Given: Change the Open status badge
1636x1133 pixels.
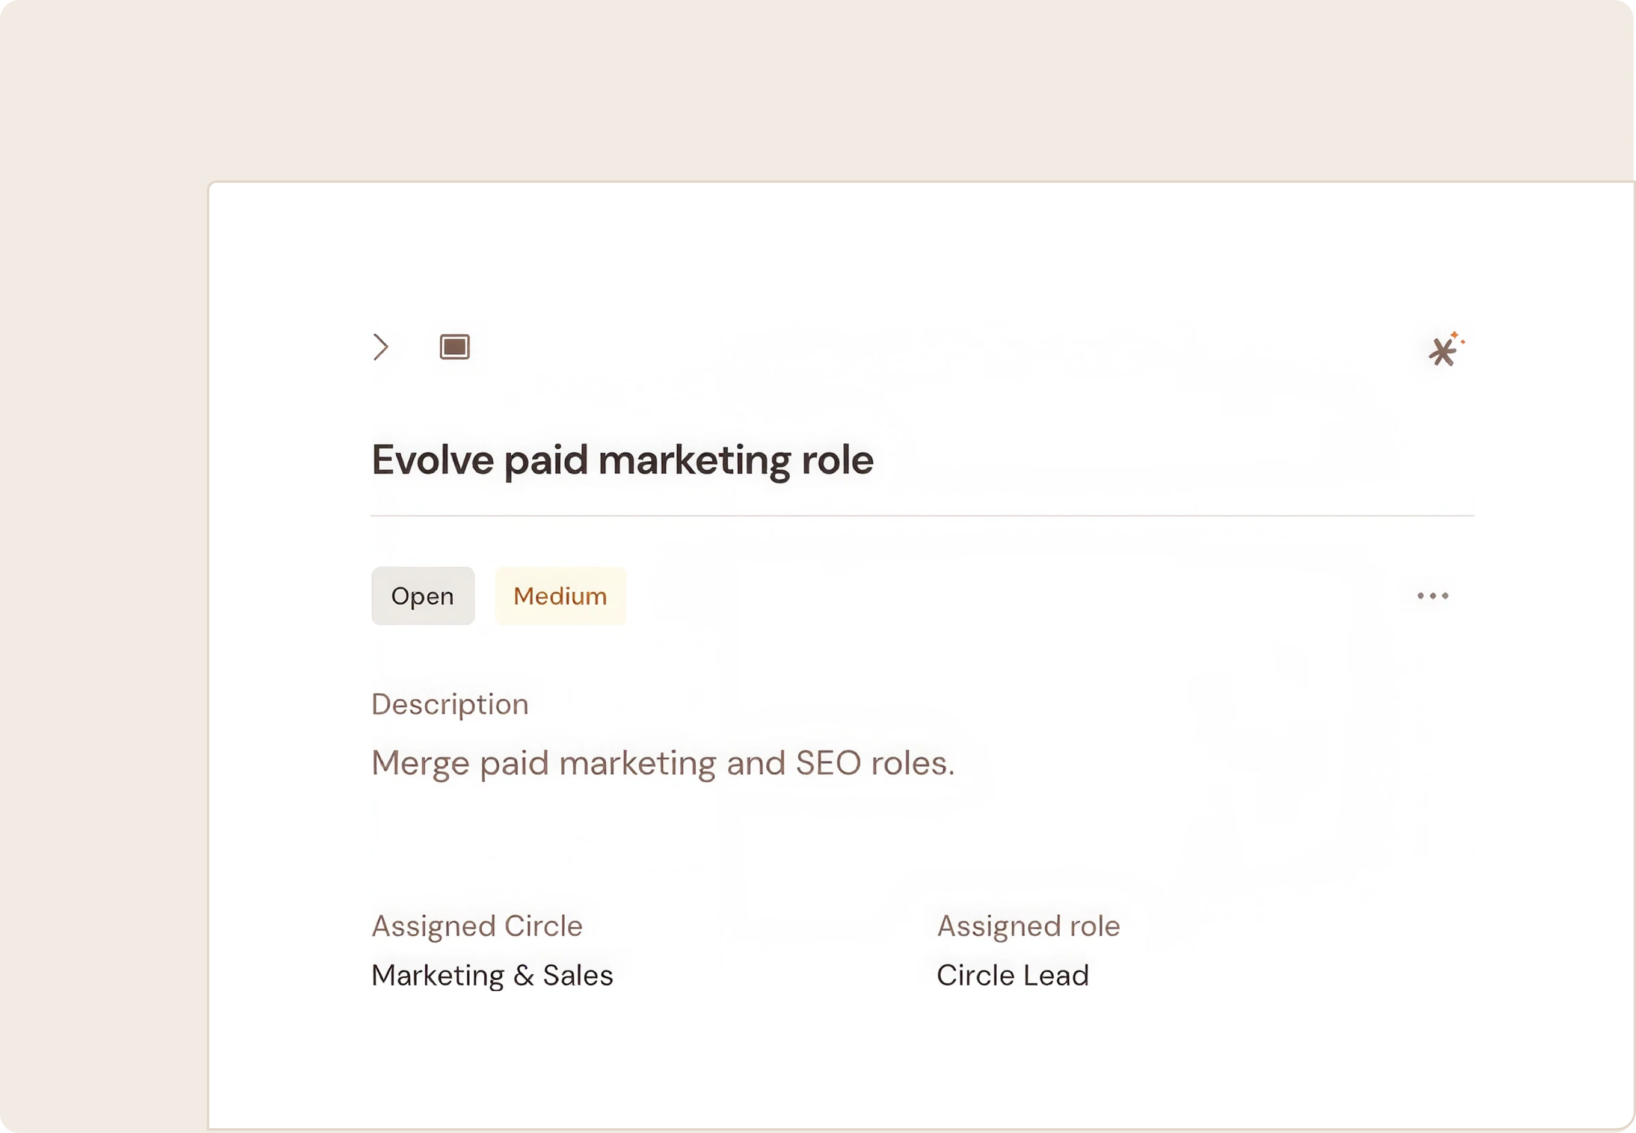Looking at the screenshot, I should tap(422, 595).
